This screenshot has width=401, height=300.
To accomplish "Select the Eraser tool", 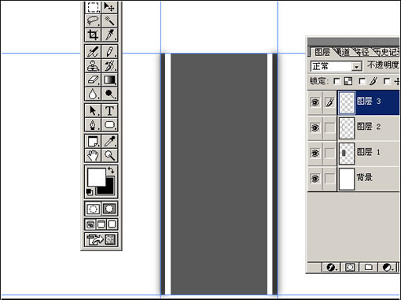I will click(x=93, y=80).
